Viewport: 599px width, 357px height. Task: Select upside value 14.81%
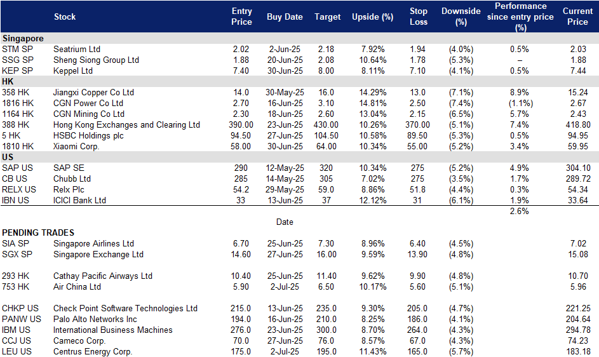click(x=372, y=103)
